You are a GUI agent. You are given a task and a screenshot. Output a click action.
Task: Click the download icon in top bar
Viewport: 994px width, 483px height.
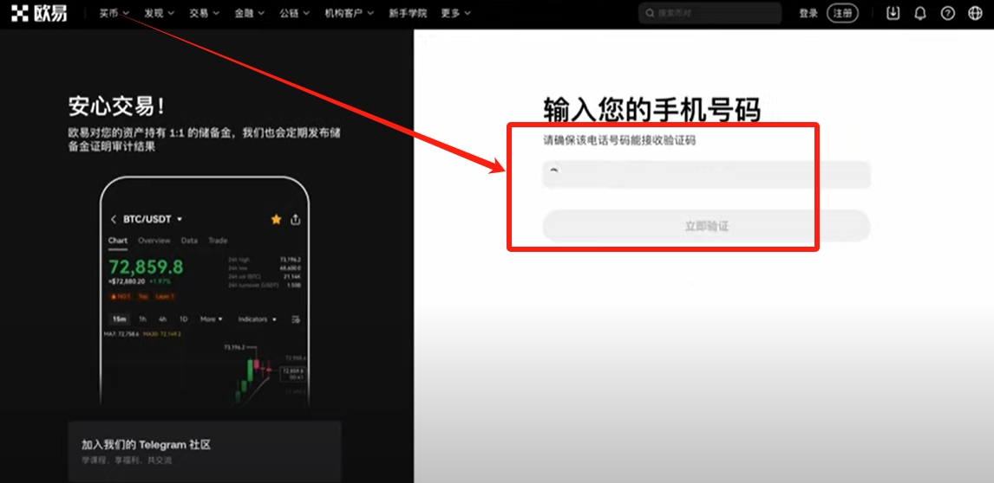(893, 13)
